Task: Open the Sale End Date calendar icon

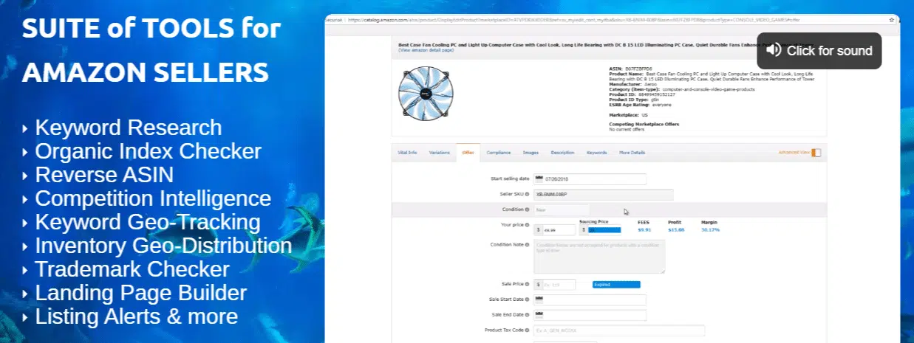Action: pyautogui.click(x=539, y=315)
